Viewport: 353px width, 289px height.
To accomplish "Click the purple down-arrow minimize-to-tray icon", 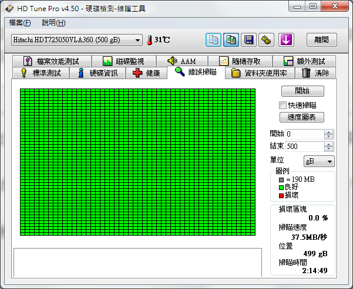I will (286, 40).
